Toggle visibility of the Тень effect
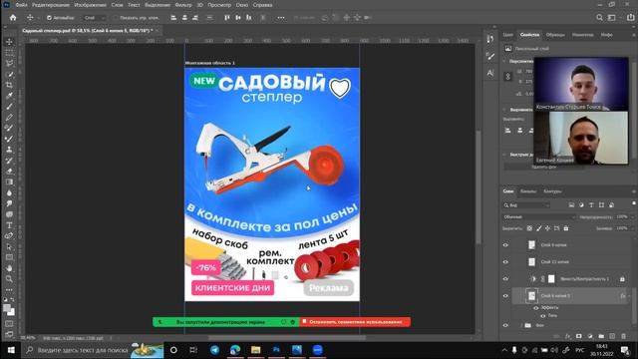This screenshot has width=638, height=359. pyautogui.click(x=543, y=315)
